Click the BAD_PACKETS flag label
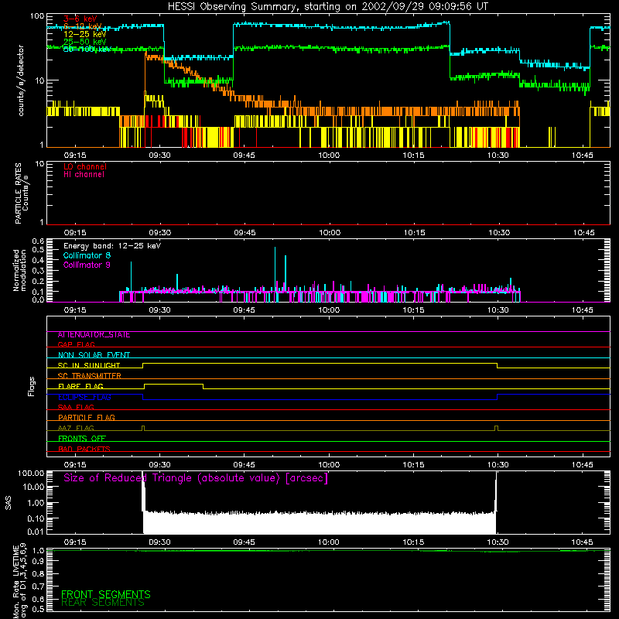 [84, 449]
